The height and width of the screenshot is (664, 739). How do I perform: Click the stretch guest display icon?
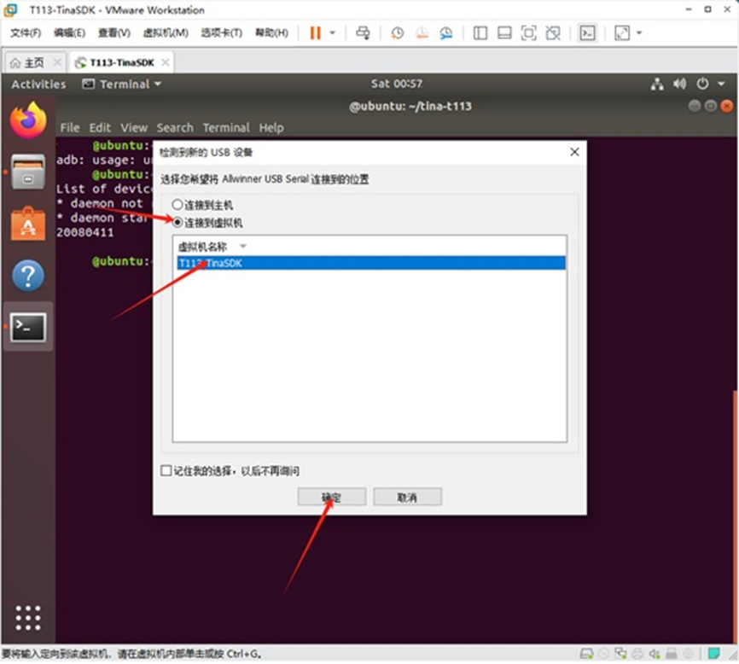click(622, 33)
